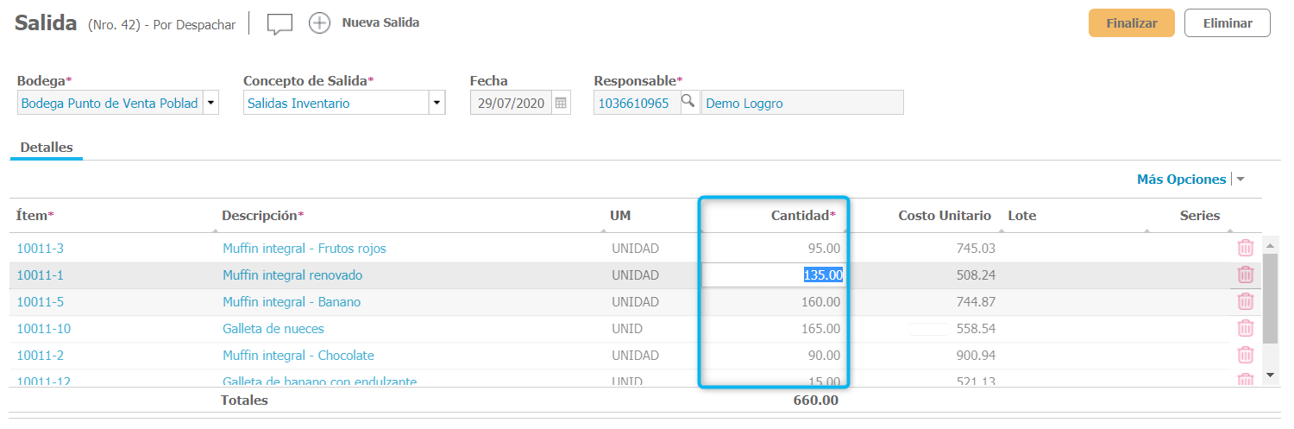Click the Responsable ID field 1036610965
The width and height of the screenshot is (1294, 429).
634,104
